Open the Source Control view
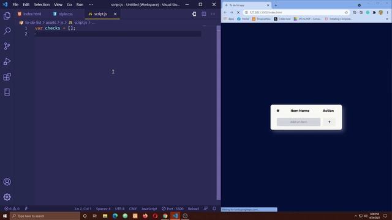The height and width of the screenshot is (220, 392). (x=7, y=46)
